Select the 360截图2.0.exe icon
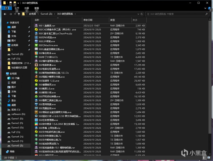Viewport: 213px width, 161px height. coord(36,89)
